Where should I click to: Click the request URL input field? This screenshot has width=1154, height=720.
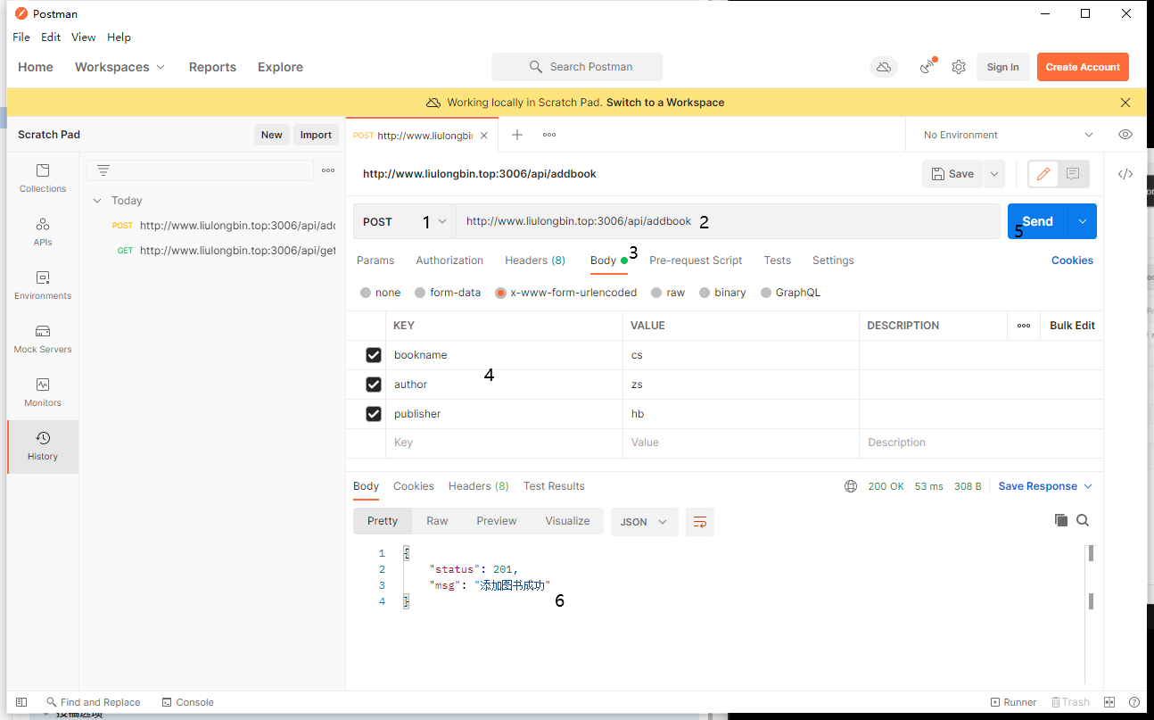point(728,221)
